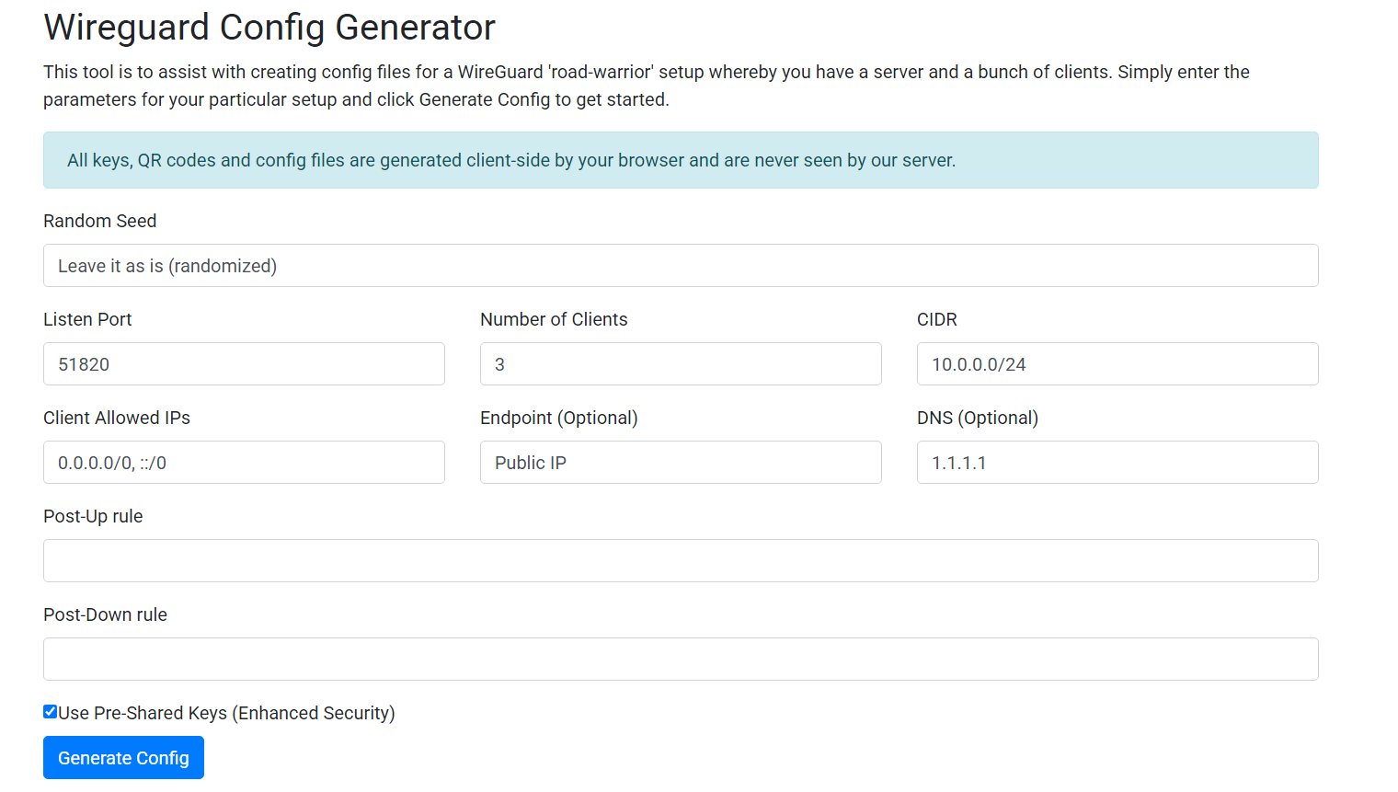Image resolution: width=1398 pixels, height=792 pixels.
Task: Select the DNS field showing 1.1.1.1
Action: 1117,463
